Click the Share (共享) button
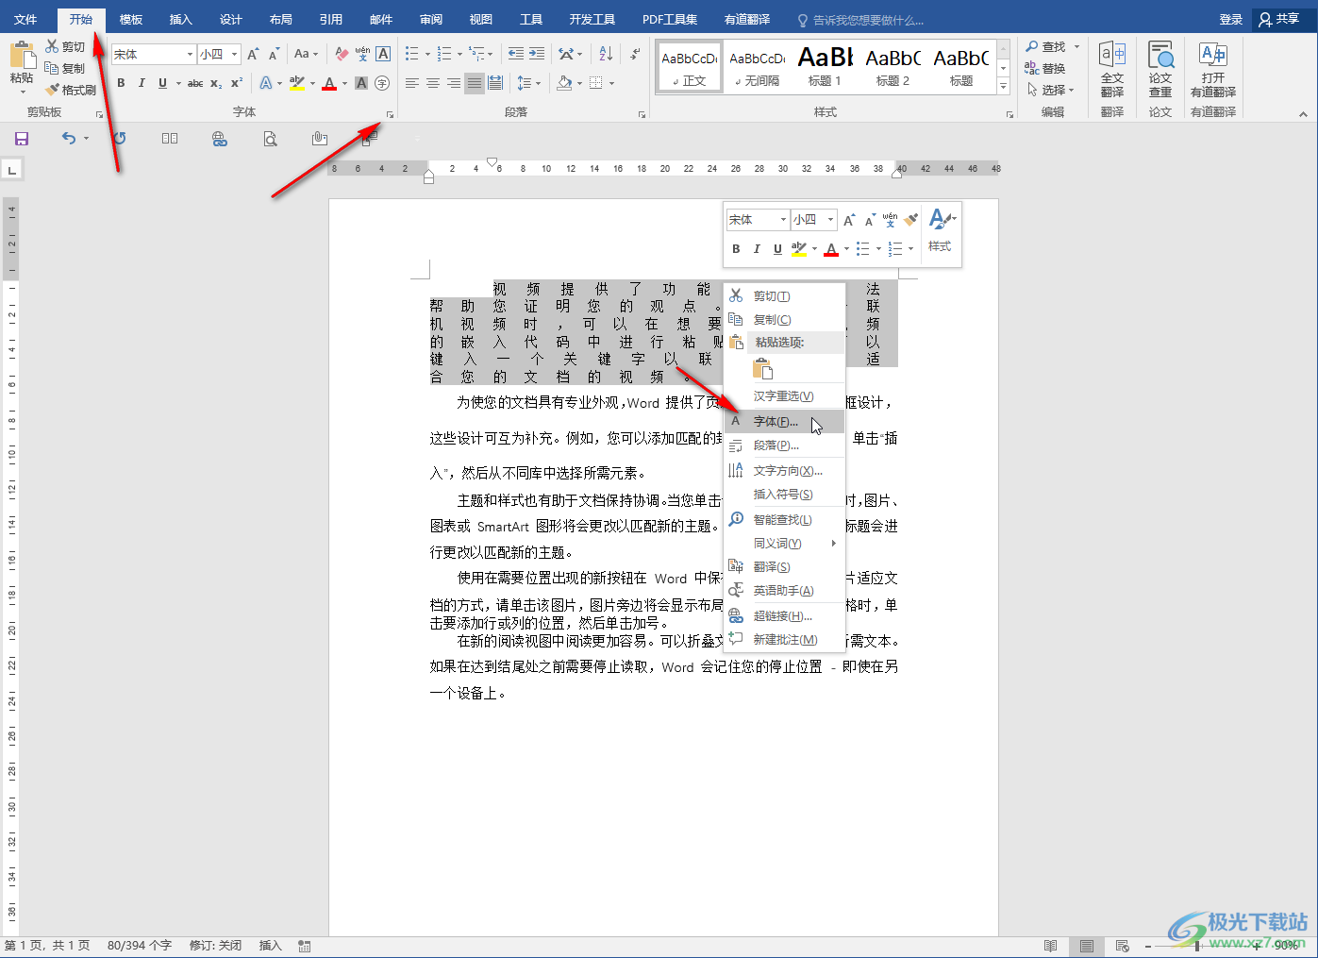1318x958 pixels. [x=1279, y=19]
